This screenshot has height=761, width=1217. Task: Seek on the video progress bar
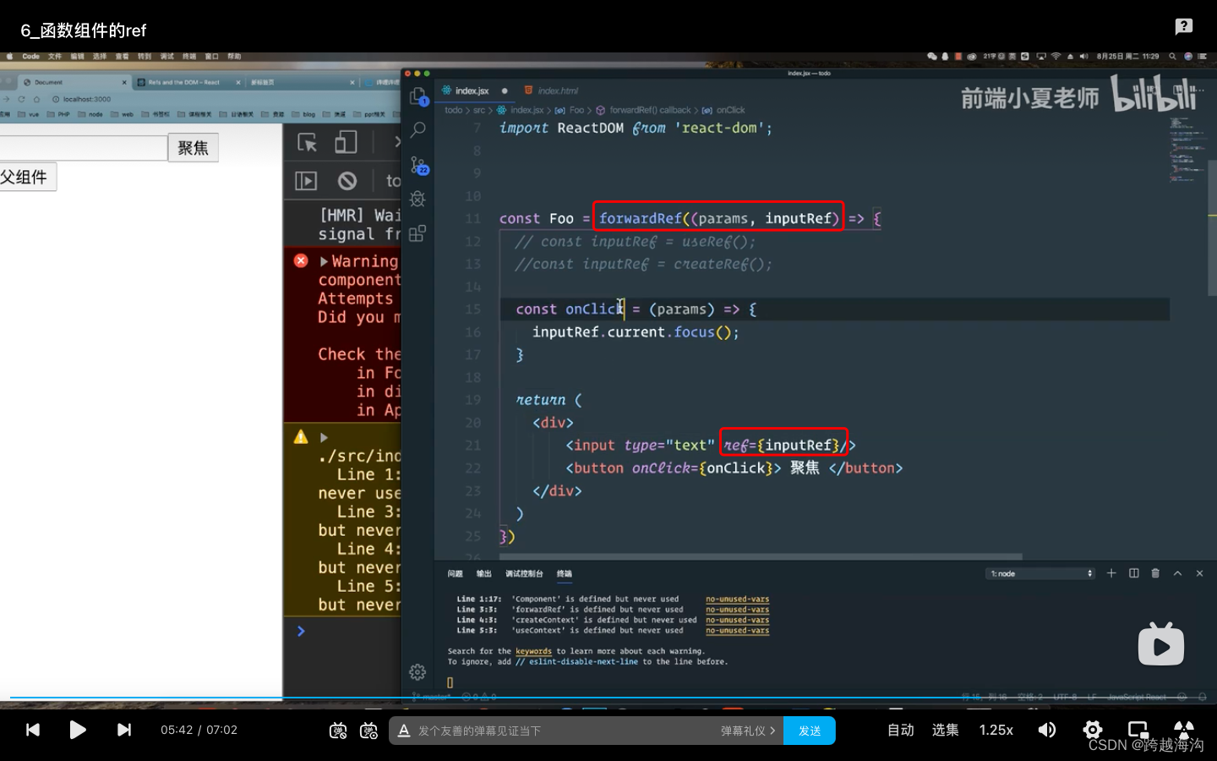pos(608,698)
